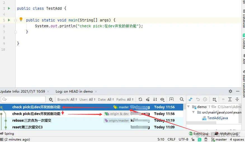Close the Update Info tab
This screenshot has height=142, width=245.
click(48, 92)
